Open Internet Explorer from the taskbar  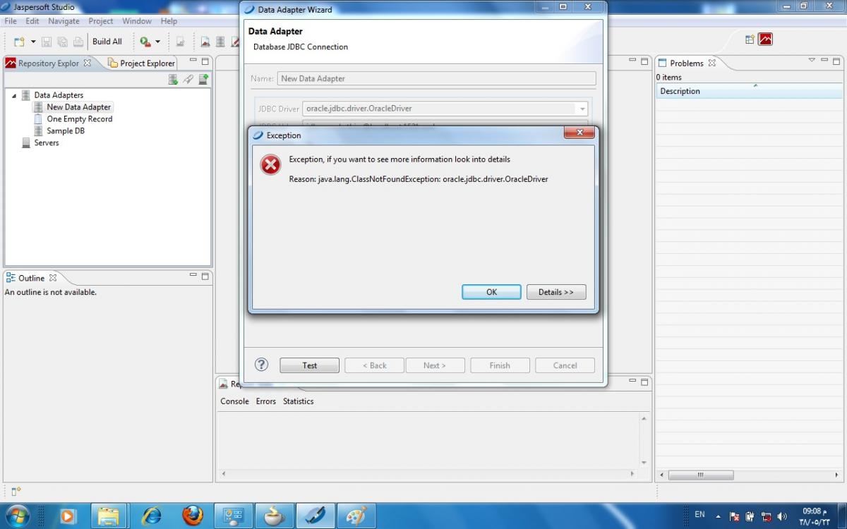pyautogui.click(x=151, y=516)
